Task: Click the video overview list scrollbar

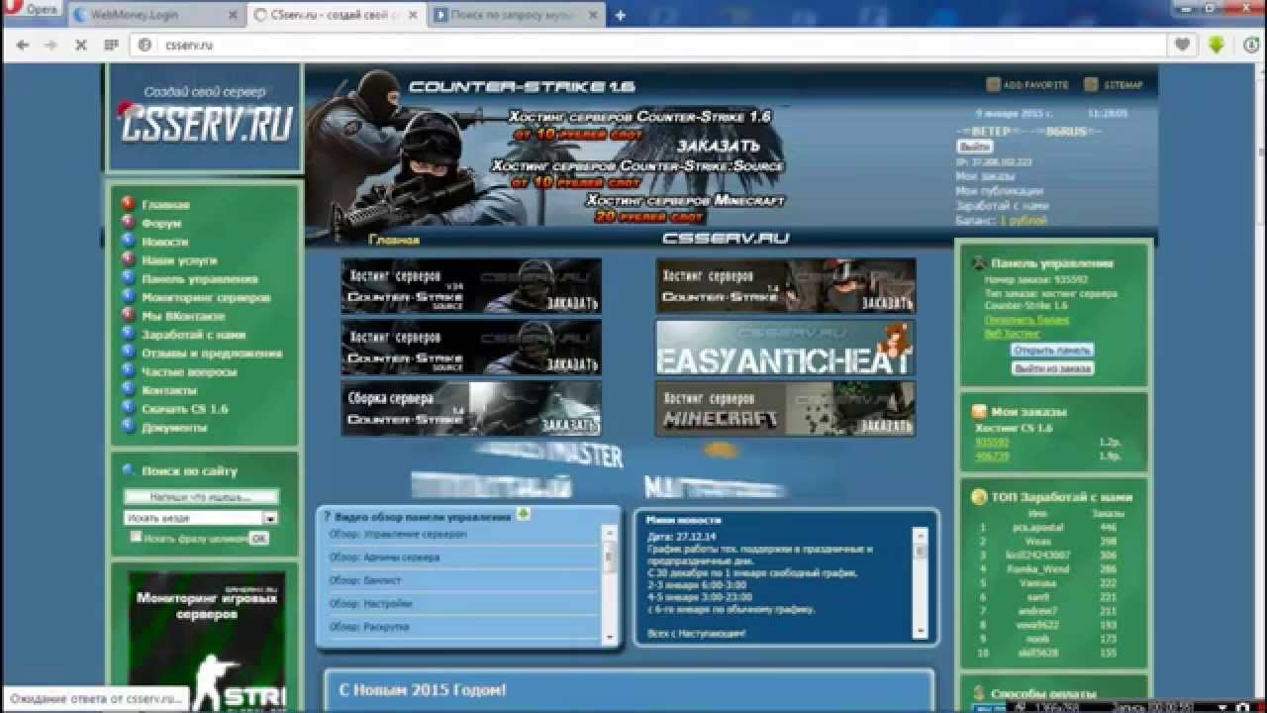Action: pyautogui.click(x=610, y=584)
